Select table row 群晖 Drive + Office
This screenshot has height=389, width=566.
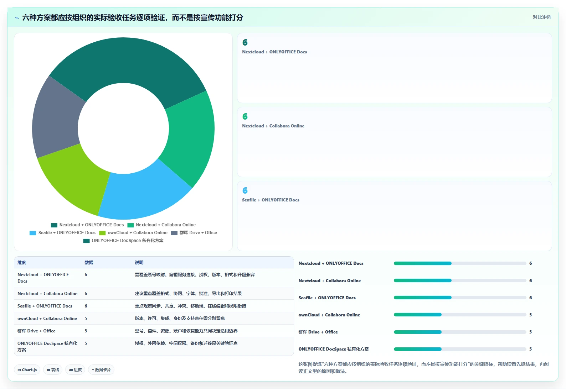[154, 331]
